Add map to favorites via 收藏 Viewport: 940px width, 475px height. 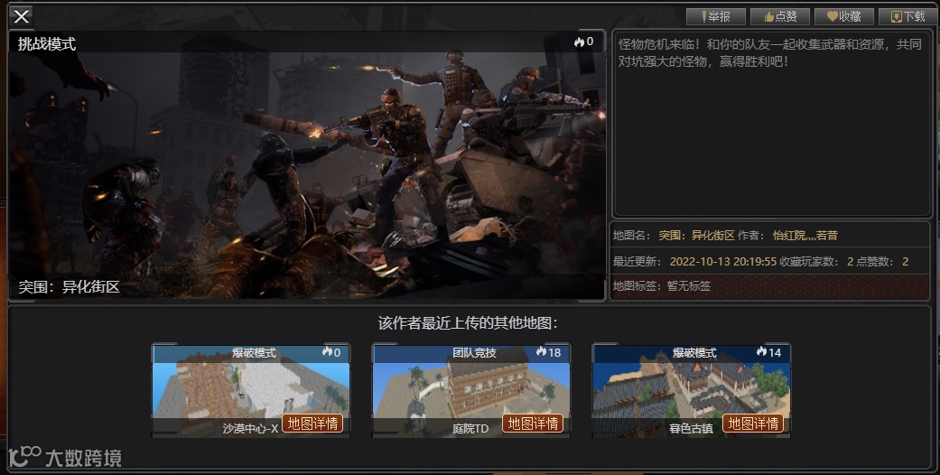(844, 17)
